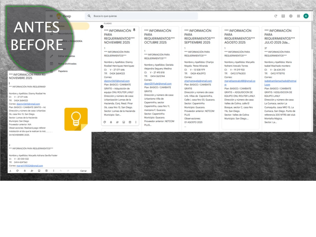Screen dimensions: 316x237
Task: Follow the charlysmayela@gmail.com link
Action: pyautogui.click(x=198, y=81)
